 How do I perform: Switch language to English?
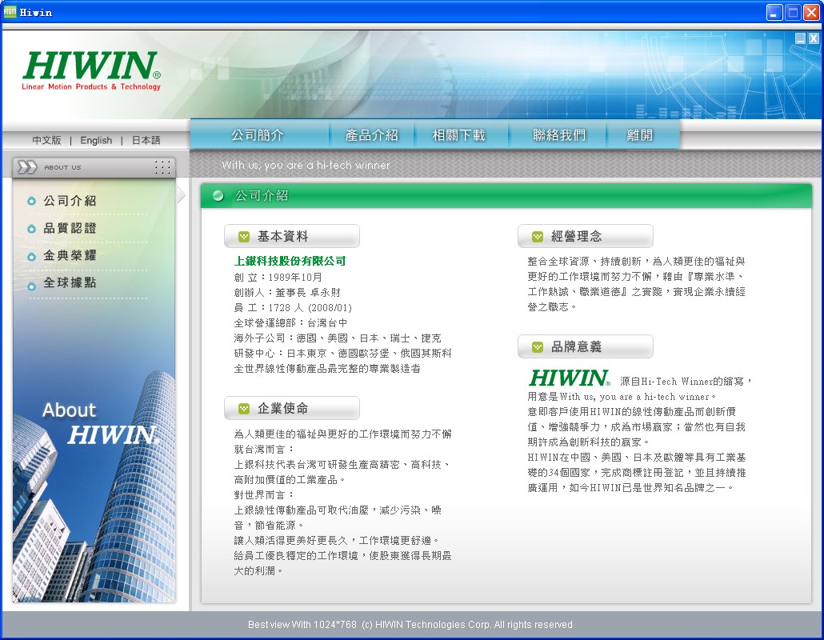[96, 140]
